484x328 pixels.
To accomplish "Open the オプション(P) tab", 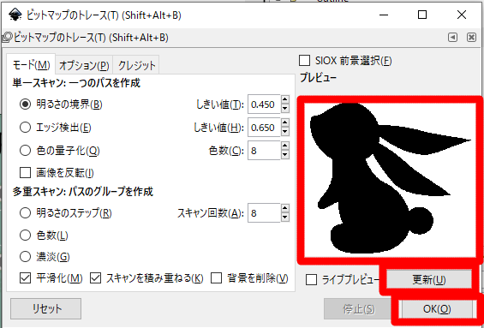I will pyautogui.click(x=84, y=65).
